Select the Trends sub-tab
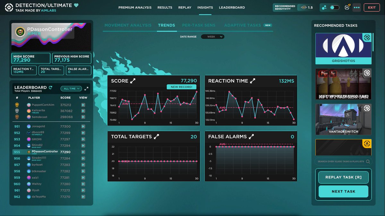The height and width of the screenshot is (216, 385). (x=167, y=25)
